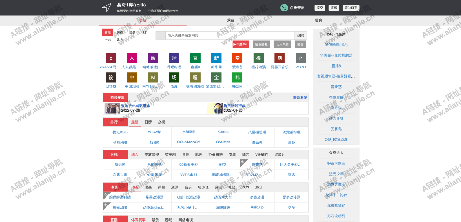The height and width of the screenshot is (222, 461).
Task: Click the keyword search input field
Action: (230, 35)
